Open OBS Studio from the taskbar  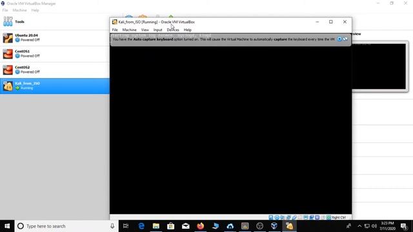tap(259, 226)
